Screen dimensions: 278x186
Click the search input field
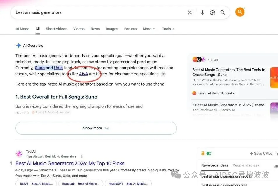point(99,12)
